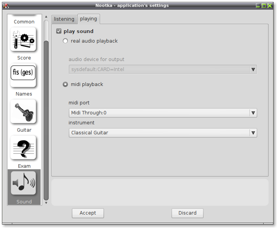This screenshot has width=277, height=228.
Task: Open the Names settings (fis ges) icon
Action: (23, 75)
